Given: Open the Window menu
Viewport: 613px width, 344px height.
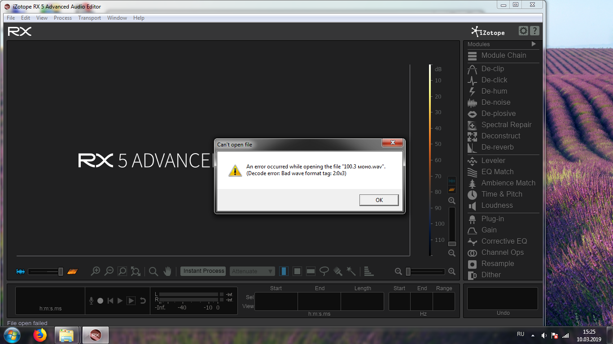Looking at the screenshot, I should point(117,18).
